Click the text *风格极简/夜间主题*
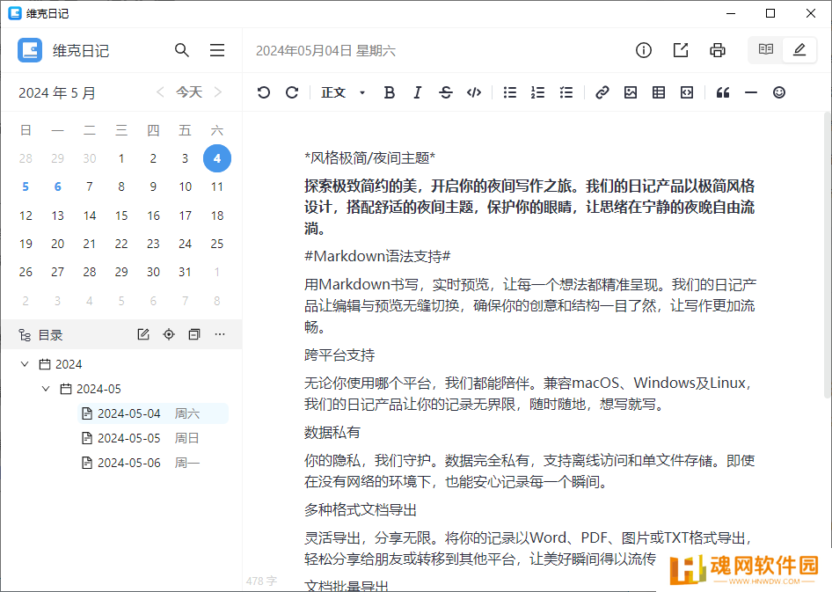The image size is (832, 592). (x=370, y=157)
